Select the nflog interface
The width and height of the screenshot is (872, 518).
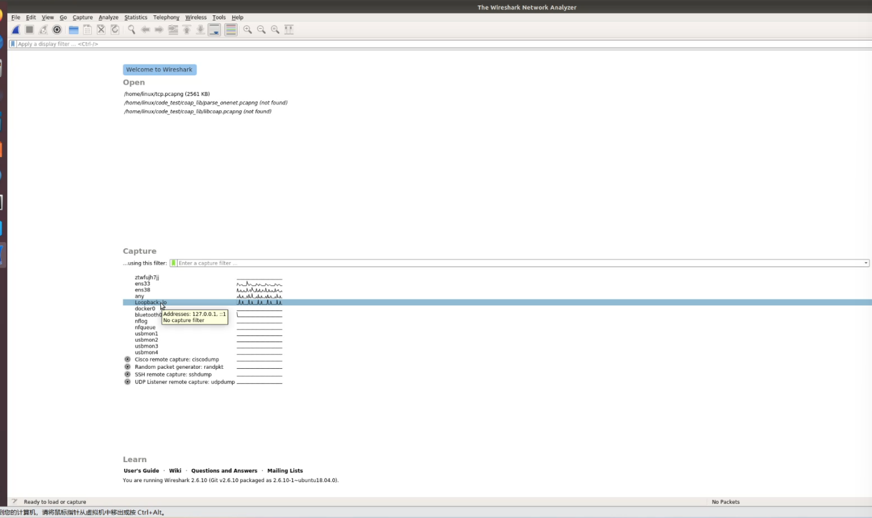pyautogui.click(x=141, y=322)
